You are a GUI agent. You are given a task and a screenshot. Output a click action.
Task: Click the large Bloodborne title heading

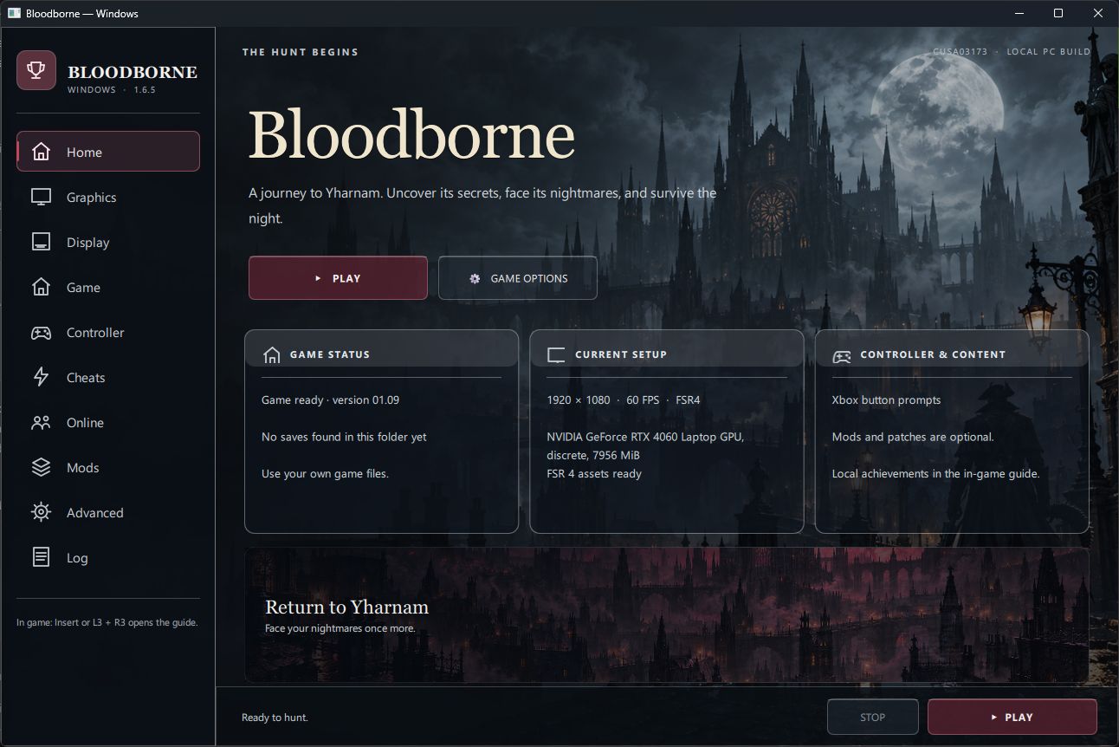pos(411,134)
